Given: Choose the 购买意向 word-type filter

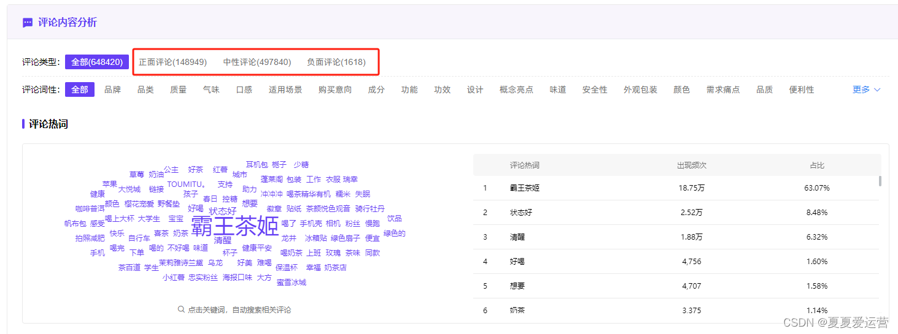Looking at the screenshot, I should (335, 89).
